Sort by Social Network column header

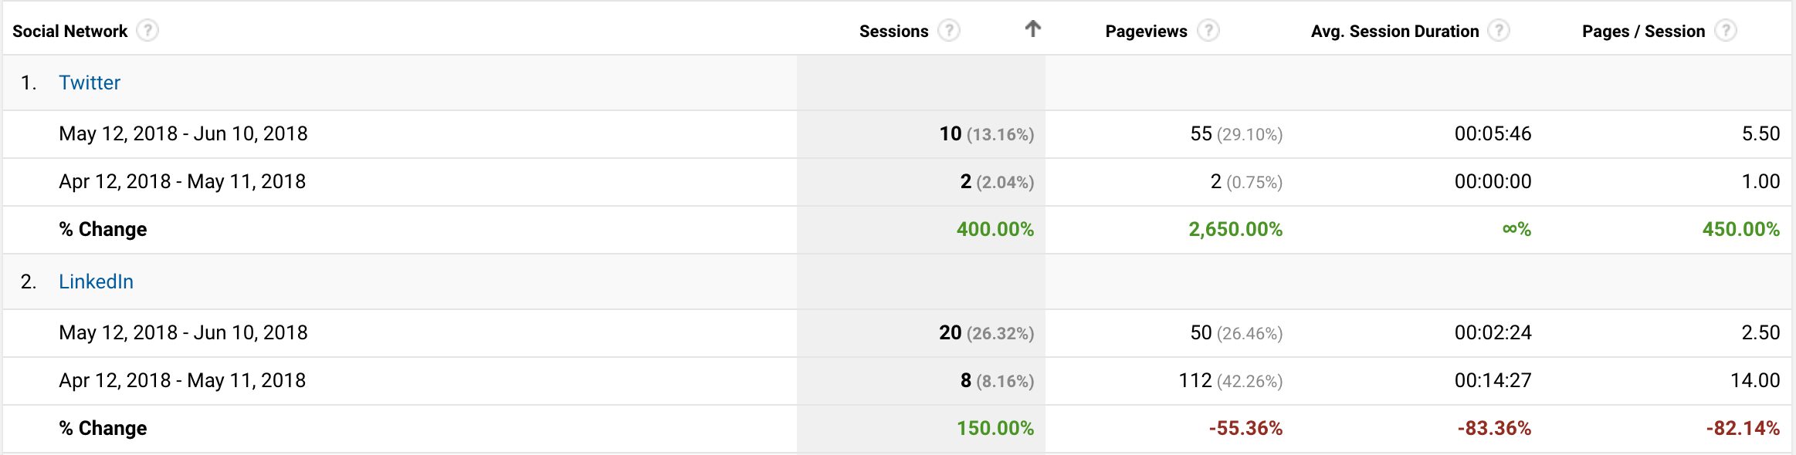tap(70, 31)
